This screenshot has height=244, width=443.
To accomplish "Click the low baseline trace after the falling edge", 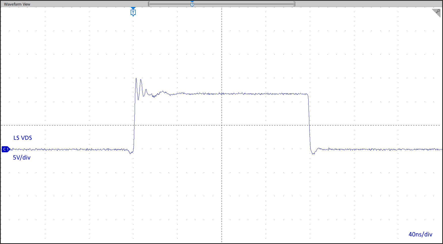I will tap(379, 149).
